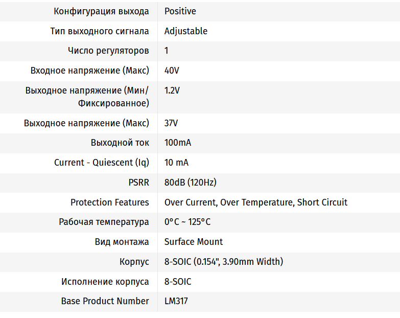The height and width of the screenshot is (318, 400).
Task: Click the "Protection Features" label
Action: (x=110, y=202)
